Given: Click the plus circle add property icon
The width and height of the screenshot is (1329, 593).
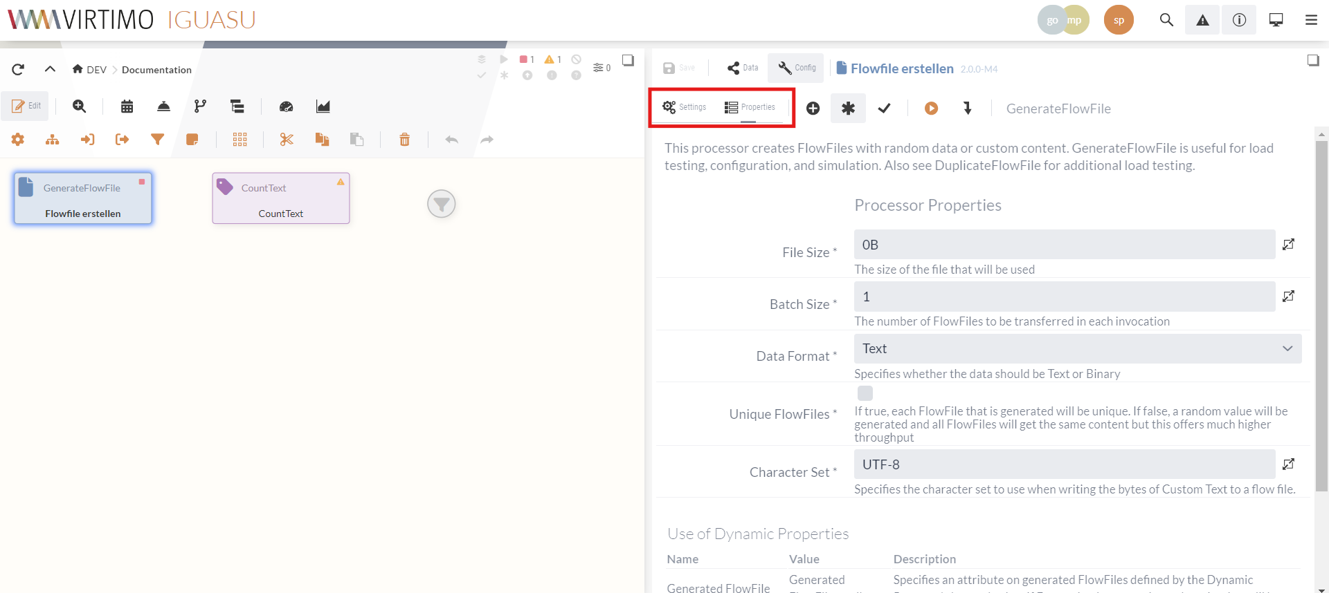Looking at the screenshot, I should (813, 109).
